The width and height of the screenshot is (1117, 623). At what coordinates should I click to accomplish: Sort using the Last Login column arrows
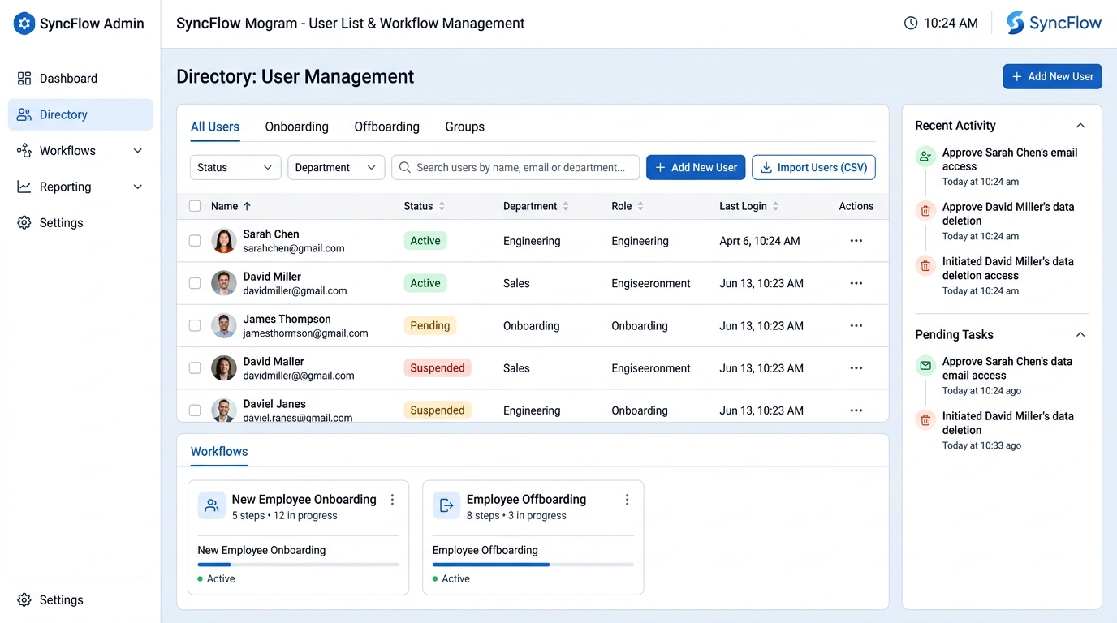775,206
